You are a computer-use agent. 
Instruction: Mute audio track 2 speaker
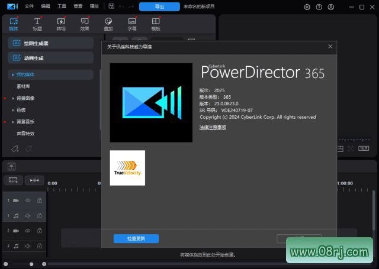28,246
